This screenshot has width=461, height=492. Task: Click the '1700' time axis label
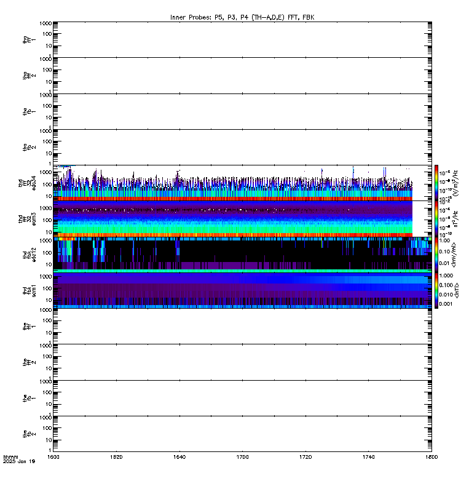242,457
